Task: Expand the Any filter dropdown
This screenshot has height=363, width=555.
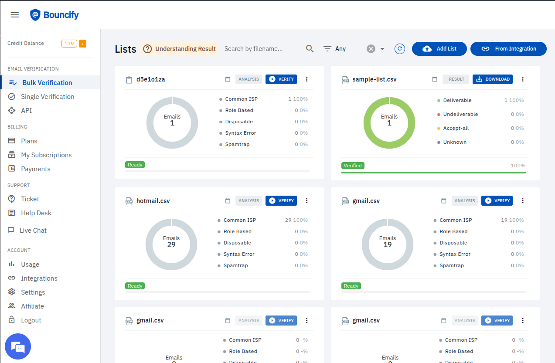Action: pos(334,49)
